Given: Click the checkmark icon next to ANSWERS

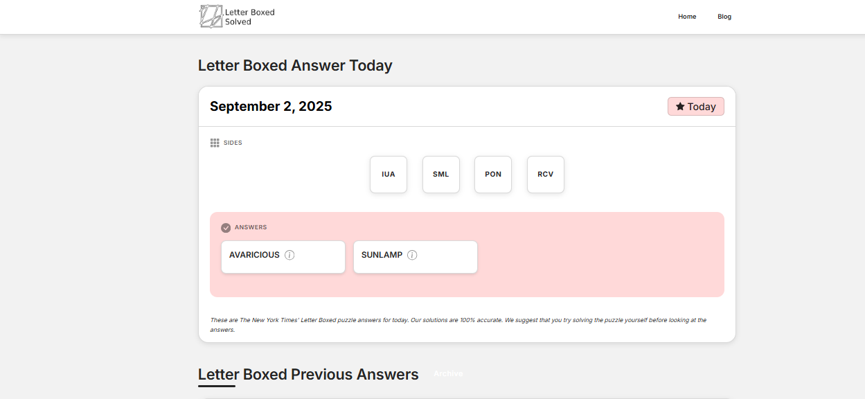Looking at the screenshot, I should pos(226,228).
